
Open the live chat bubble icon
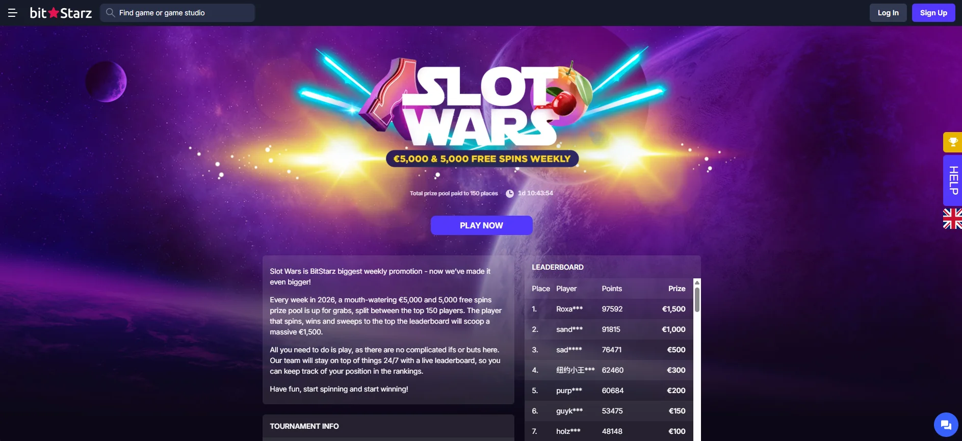click(946, 424)
